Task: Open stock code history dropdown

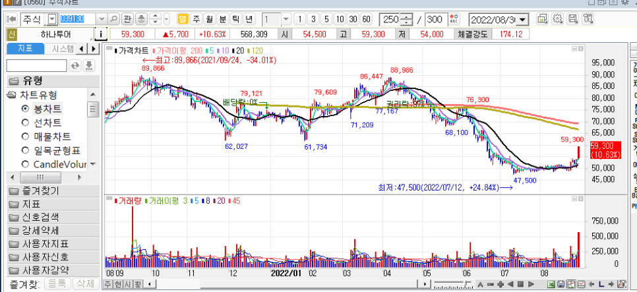Action: pos(102,18)
